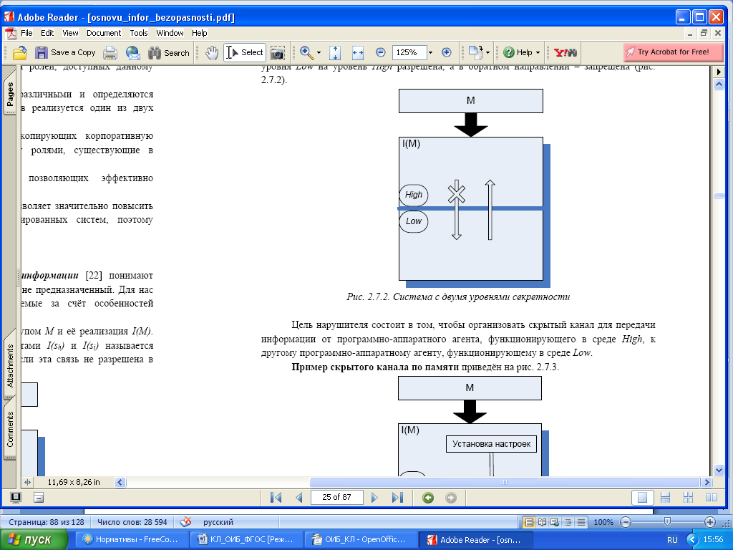Print the document with the printer icon
The height and width of the screenshot is (550, 733).
click(x=110, y=53)
